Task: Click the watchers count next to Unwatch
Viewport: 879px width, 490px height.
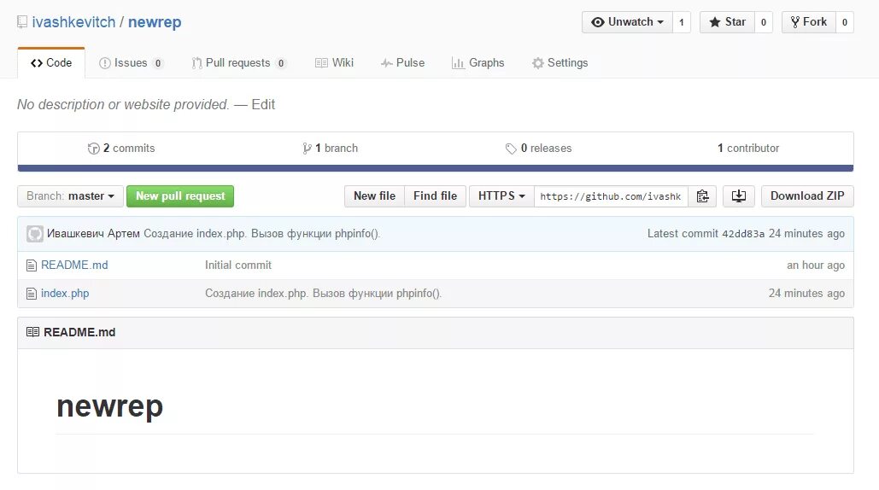Action: pyautogui.click(x=681, y=22)
